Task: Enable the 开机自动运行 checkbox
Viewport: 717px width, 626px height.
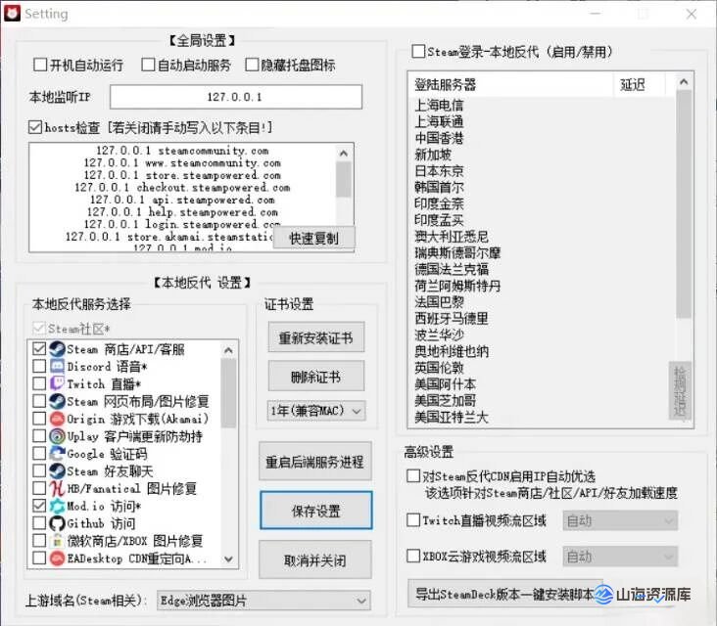Action: click(40, 66)
